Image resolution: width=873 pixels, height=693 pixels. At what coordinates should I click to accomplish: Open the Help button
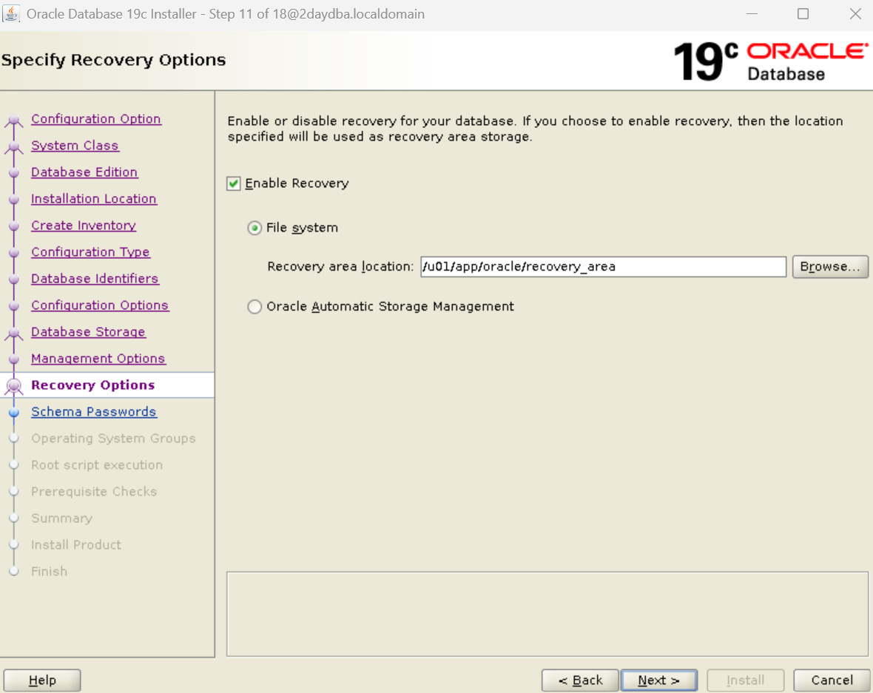click(x=42, y=680)
